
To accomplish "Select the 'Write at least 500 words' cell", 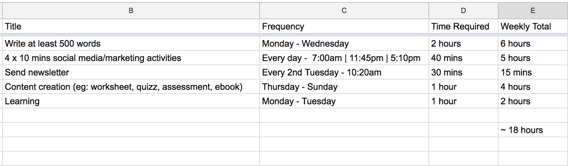I will tap(131, 43).
